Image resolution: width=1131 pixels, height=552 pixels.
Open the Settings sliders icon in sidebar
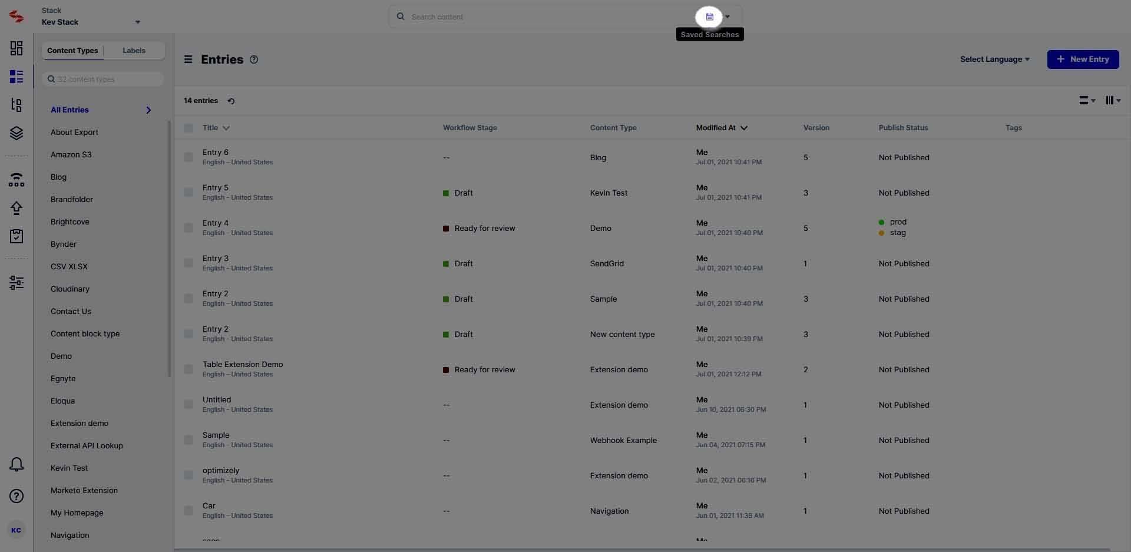[x=16, y=283]
